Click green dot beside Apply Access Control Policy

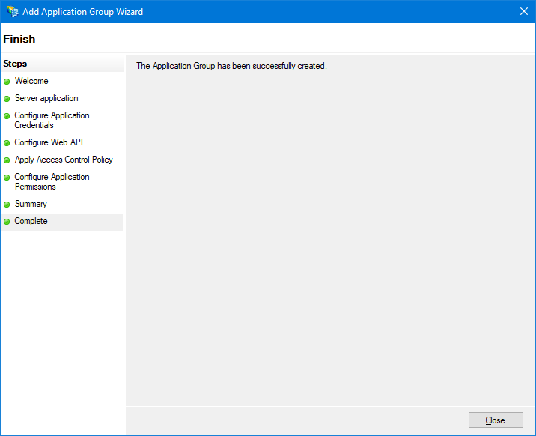(x=7, y=160)
